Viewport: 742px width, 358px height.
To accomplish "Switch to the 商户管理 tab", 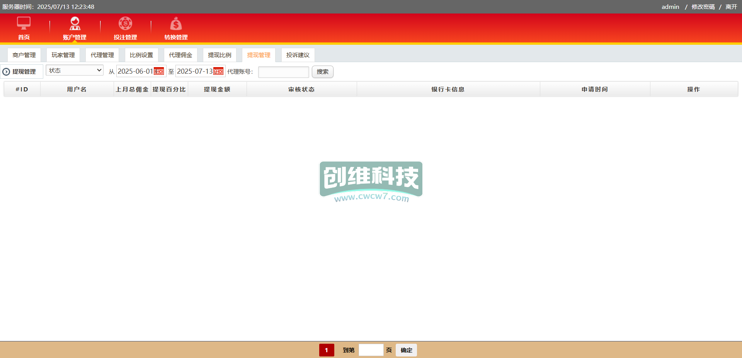I will 24,55.
